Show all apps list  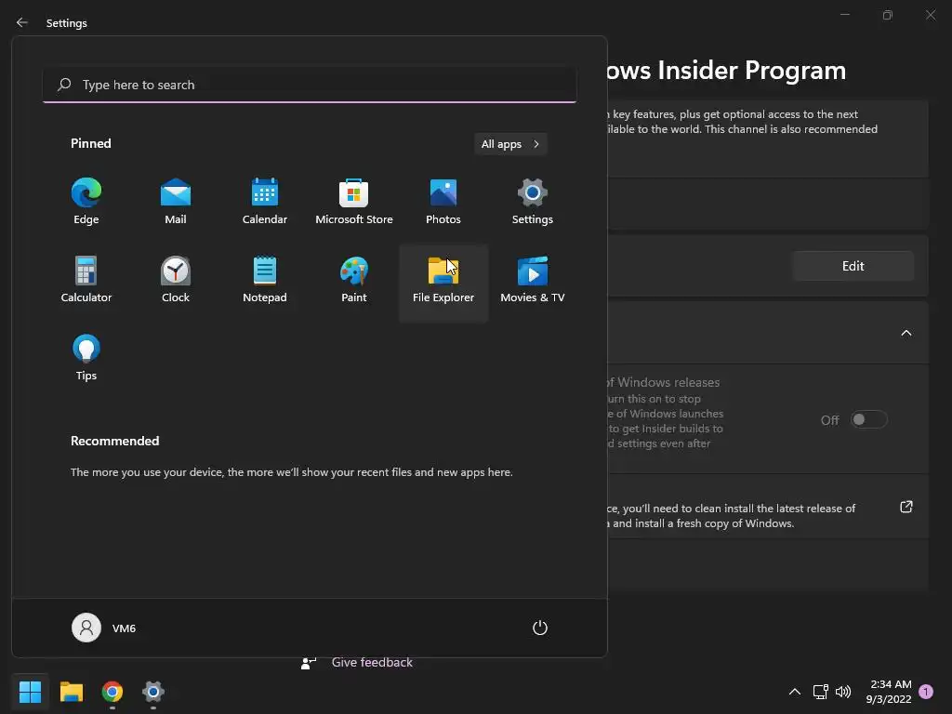coord(510,144)
